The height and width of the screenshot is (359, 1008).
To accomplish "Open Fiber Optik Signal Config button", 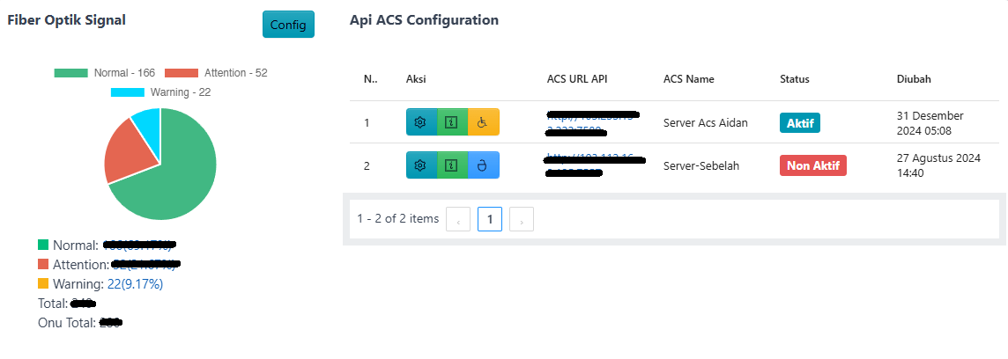I will [288, 25].
